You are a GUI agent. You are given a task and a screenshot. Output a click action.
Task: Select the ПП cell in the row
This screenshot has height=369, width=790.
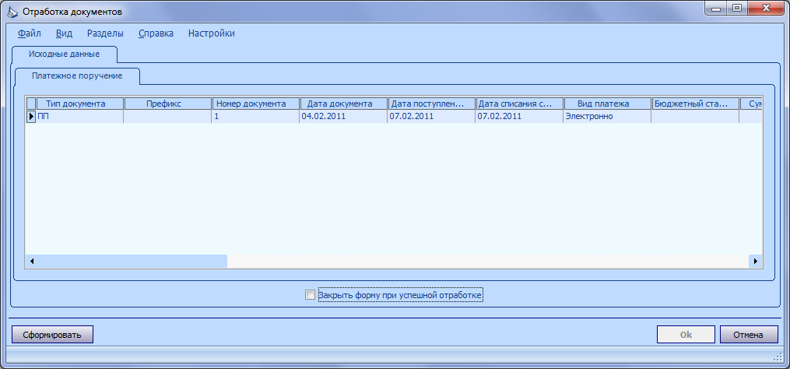tap(79, 117)
